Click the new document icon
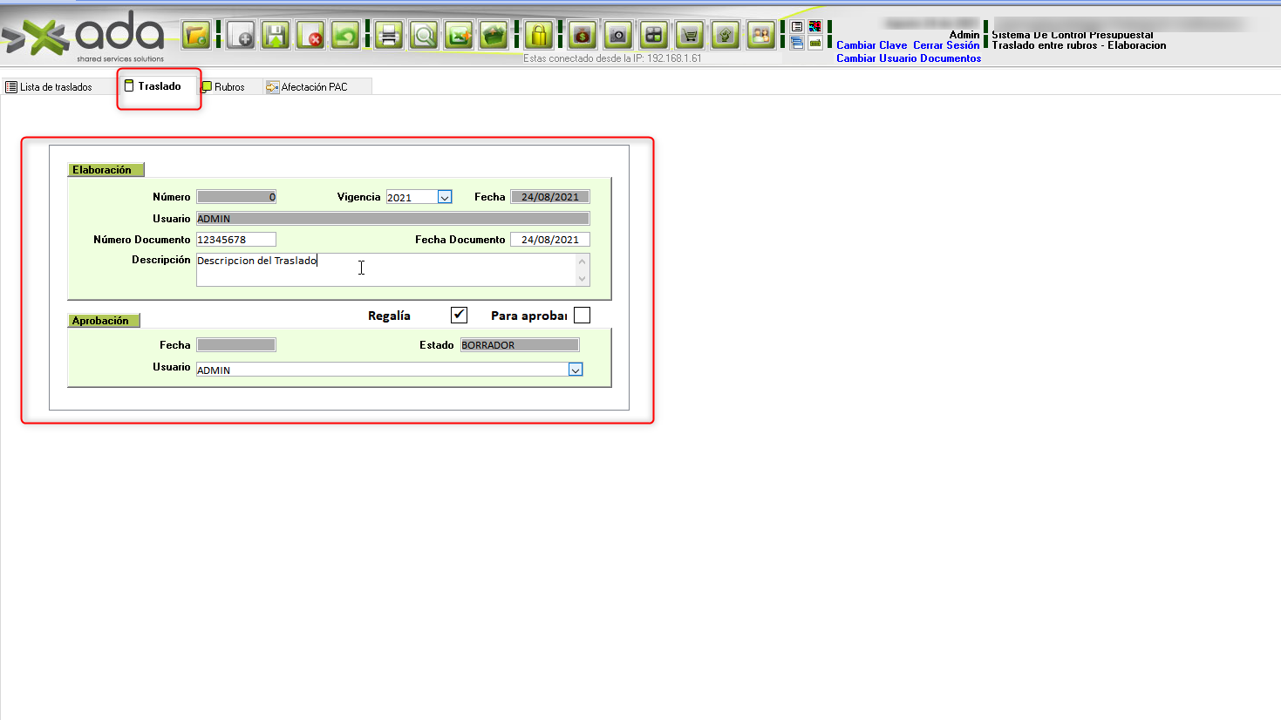Screen dimensions: 1281x720 point(241,36)
